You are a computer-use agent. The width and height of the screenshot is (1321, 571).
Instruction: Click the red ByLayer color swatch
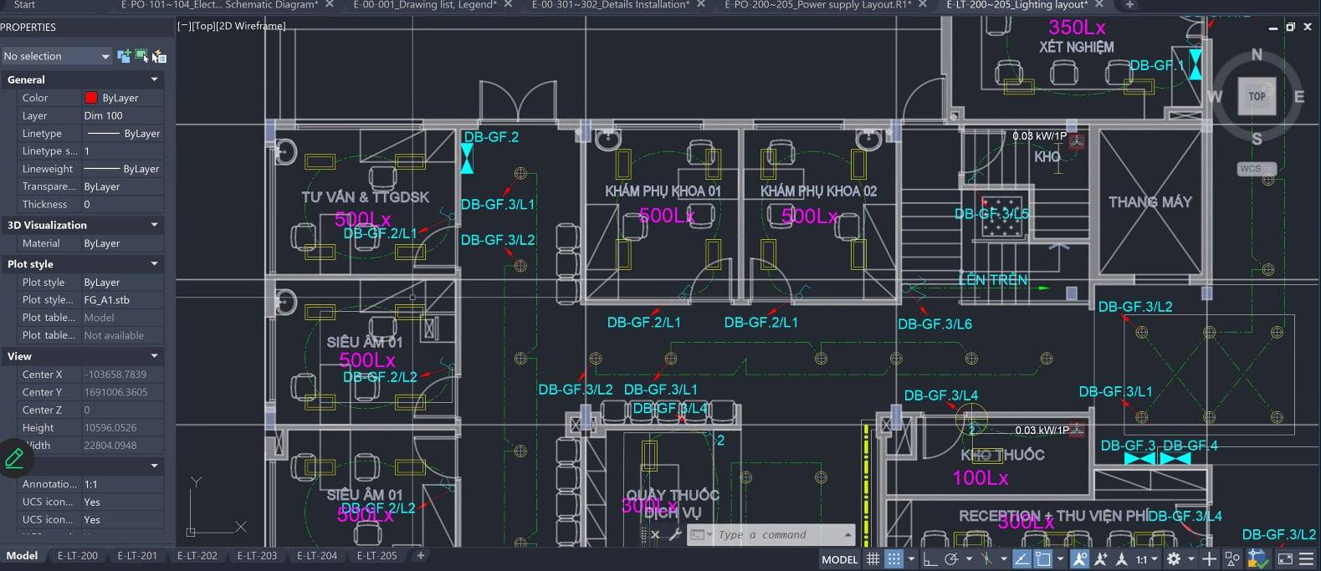click(x=91, y=98)
